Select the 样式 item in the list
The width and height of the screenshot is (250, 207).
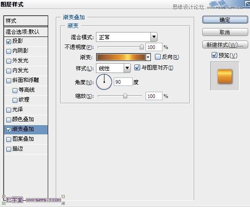tap(26, 21)
